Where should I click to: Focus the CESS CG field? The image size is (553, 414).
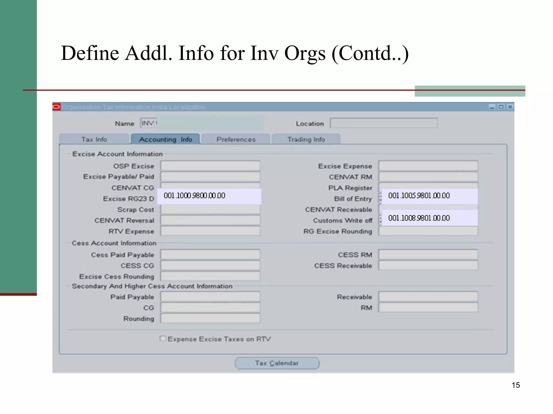coord(210,265)
